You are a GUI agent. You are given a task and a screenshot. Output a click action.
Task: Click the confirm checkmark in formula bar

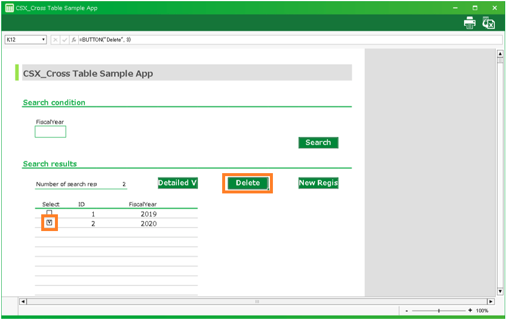point(64,39)
